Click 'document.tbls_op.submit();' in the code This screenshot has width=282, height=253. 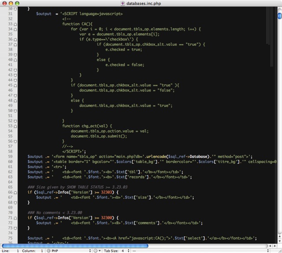pos(99,136)
